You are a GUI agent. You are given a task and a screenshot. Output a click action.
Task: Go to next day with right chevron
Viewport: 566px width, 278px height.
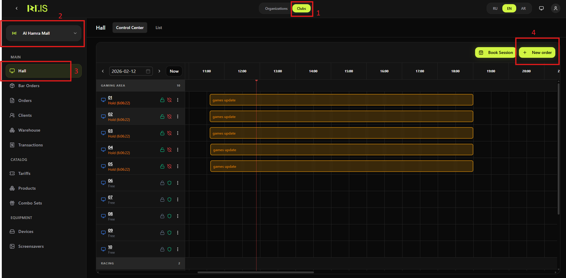point(159,71)
